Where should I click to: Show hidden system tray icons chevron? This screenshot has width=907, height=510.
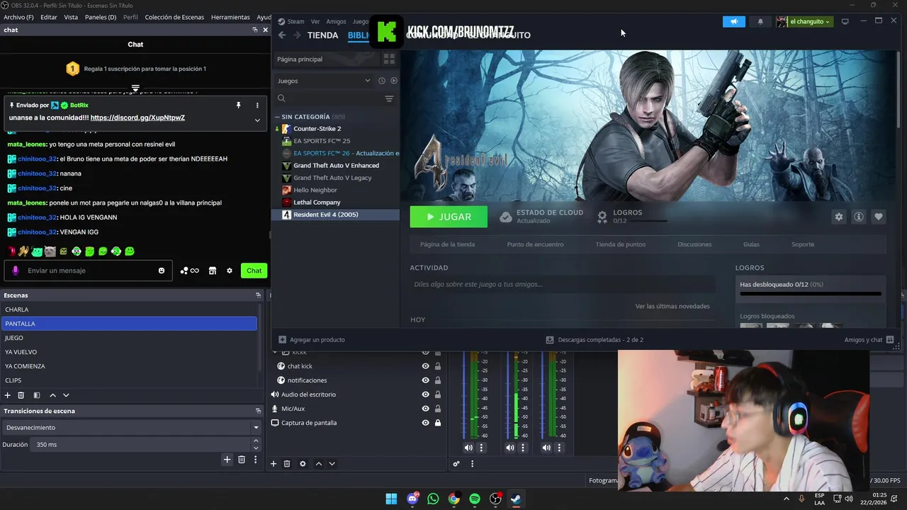point(786,499)
